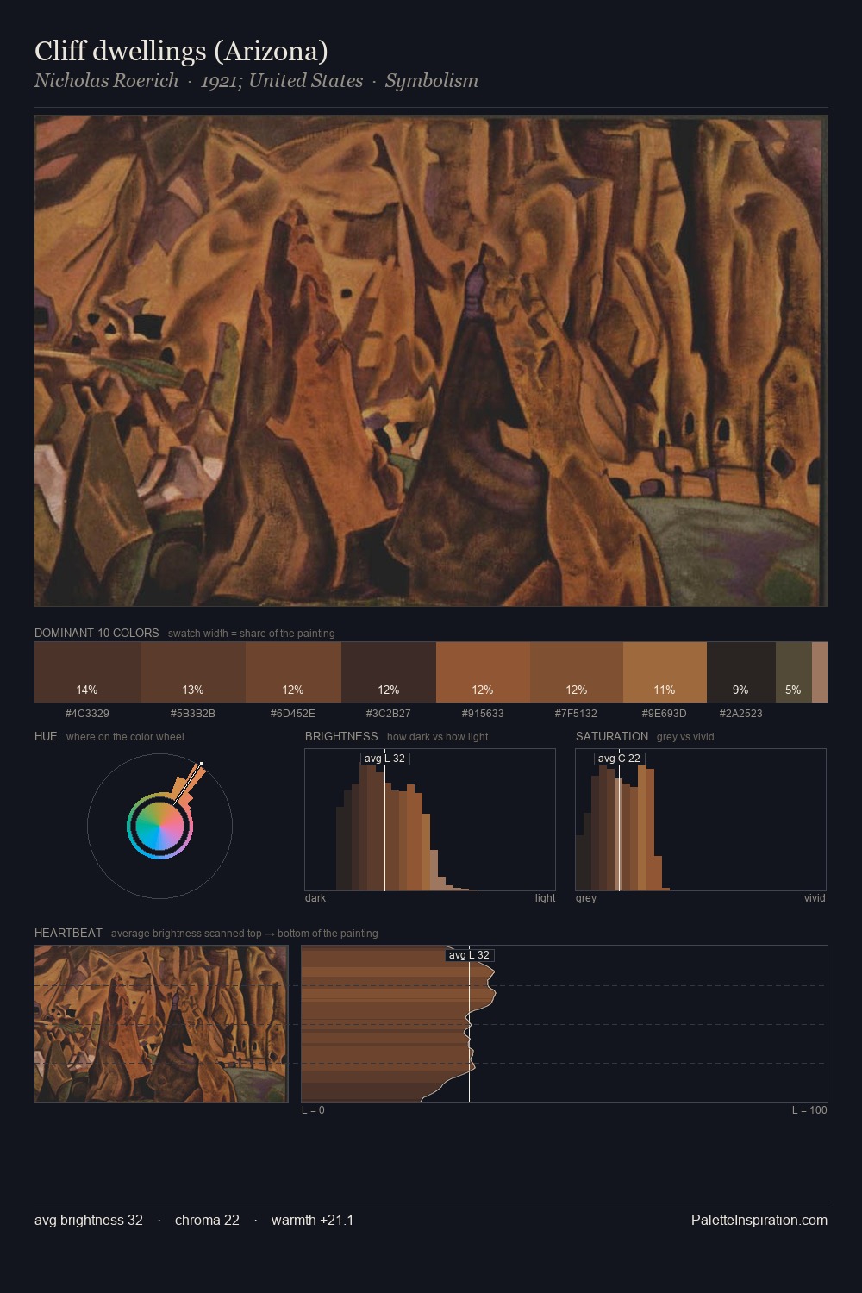862x1293 pixels.
Task: Click the 1921; United States text
Action: click(281, 80)
